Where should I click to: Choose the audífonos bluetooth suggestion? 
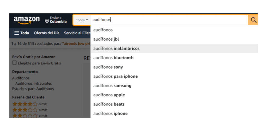[174, 58]
